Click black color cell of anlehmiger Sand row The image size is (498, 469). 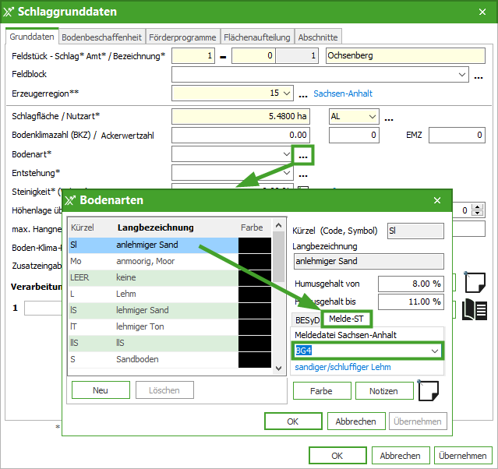click(254, 245)
